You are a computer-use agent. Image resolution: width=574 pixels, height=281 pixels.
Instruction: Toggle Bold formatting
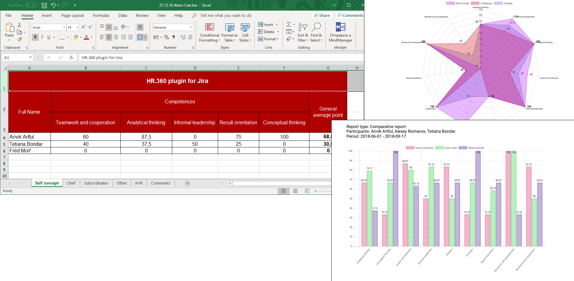coord(35,37)
